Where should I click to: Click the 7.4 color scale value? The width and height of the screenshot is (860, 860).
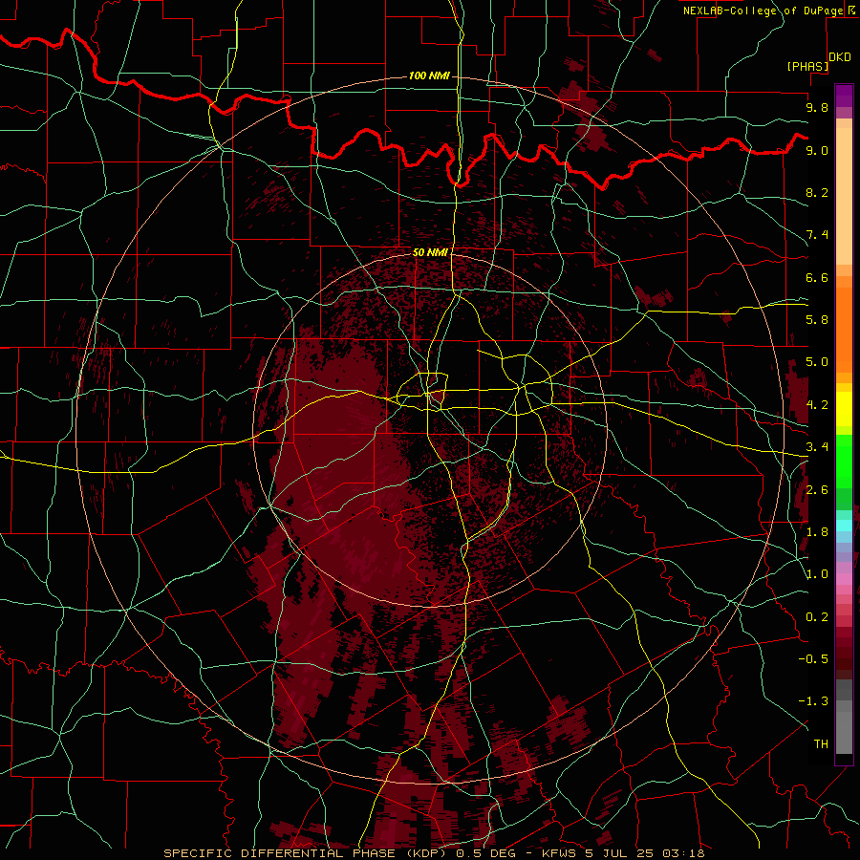pyautogui.click(x=817, y=235)
